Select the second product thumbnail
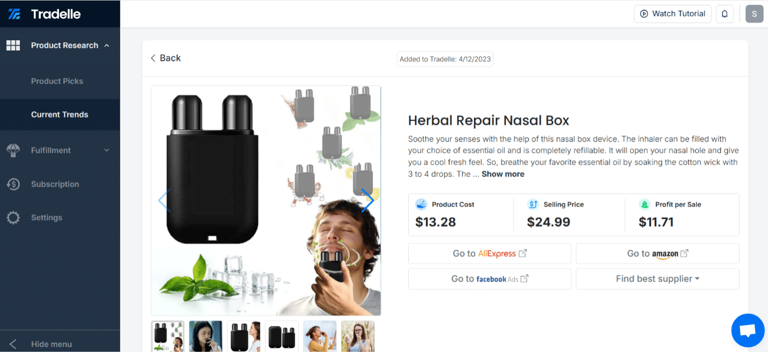The image size is (768, 354). click(206, 336)
